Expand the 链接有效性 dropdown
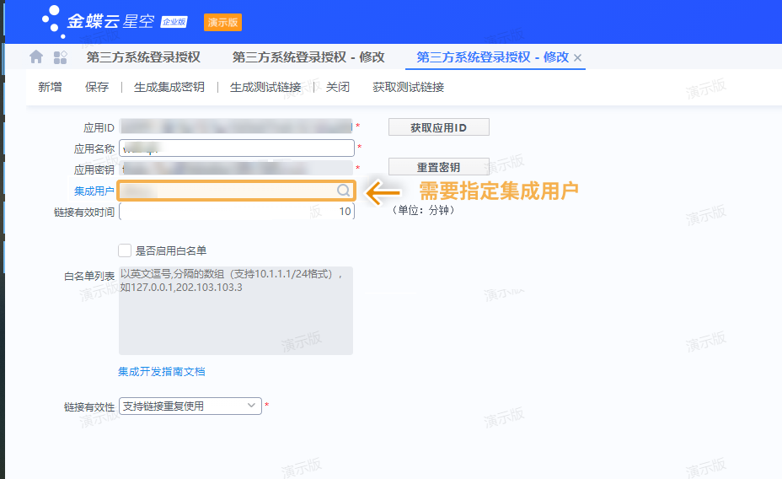The image size is (782, 479). pos(251,406)
